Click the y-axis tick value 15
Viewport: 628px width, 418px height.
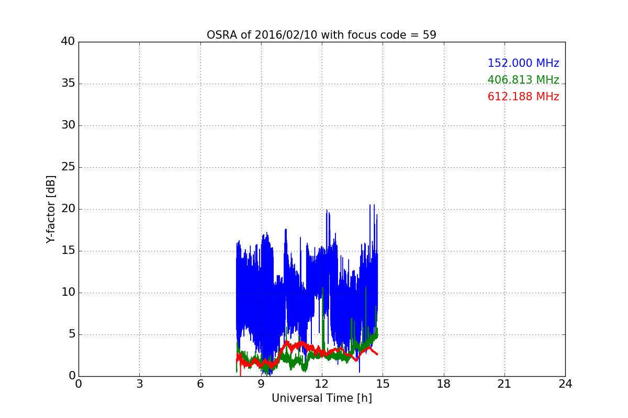pos(68,251)
